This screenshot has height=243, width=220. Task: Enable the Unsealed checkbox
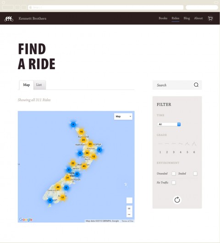(x=174, y=173)
